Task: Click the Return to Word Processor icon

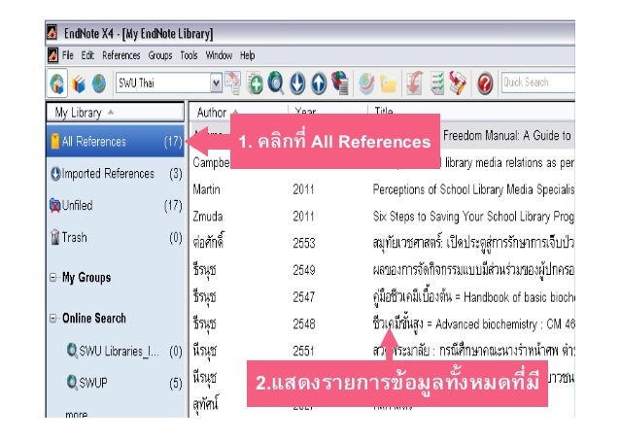Action: [458, 83]
